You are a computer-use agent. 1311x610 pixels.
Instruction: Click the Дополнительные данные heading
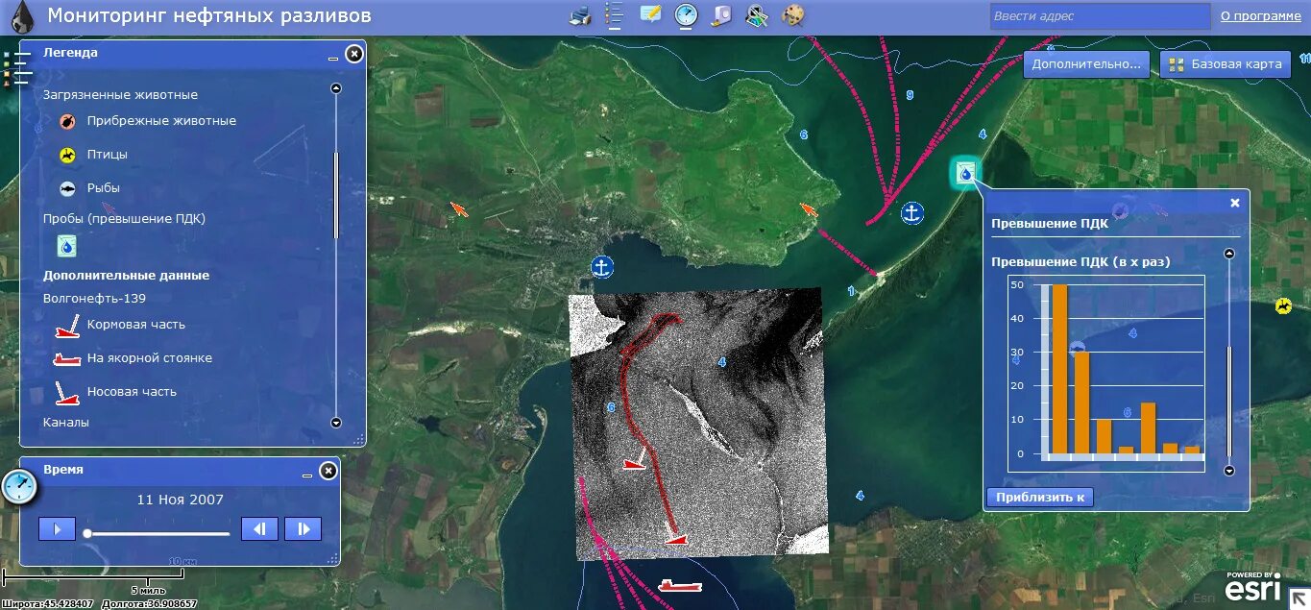[x=126, y=275]
